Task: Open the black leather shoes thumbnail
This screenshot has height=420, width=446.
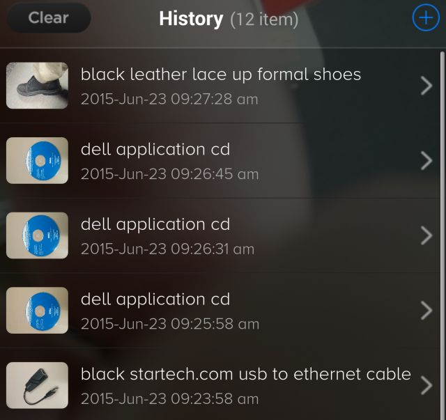Action: pos(37,86)
